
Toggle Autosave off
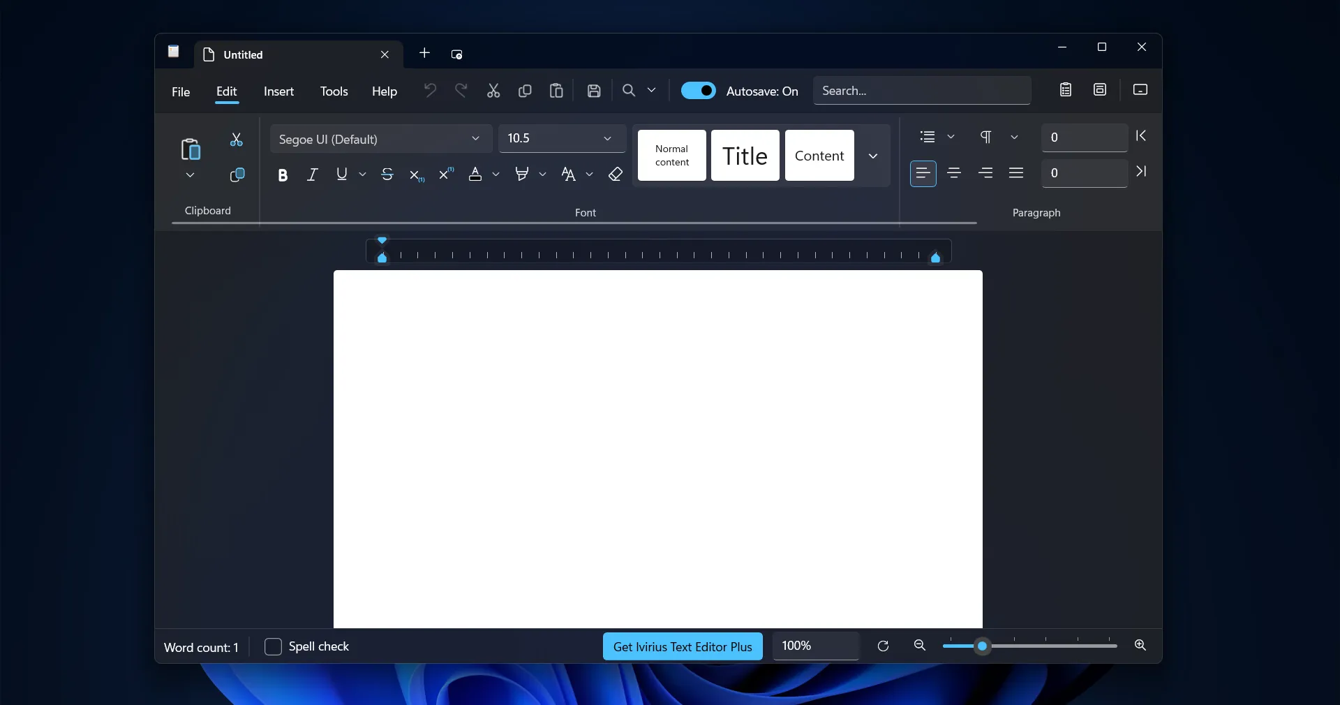pyautogui.click(x=699, y=90)
